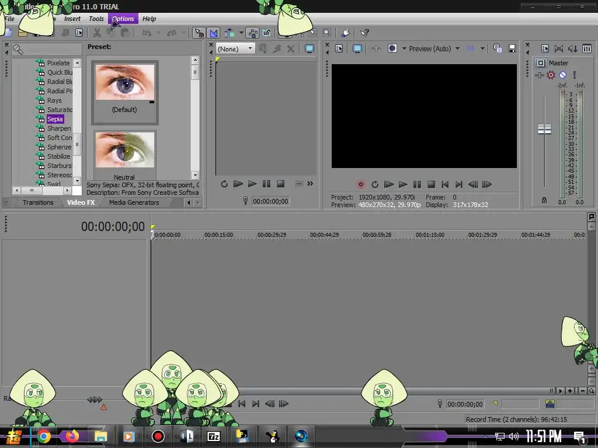Click the Downmix Output icon
This screenshot has height=448, width=598.
click(559, 48)
